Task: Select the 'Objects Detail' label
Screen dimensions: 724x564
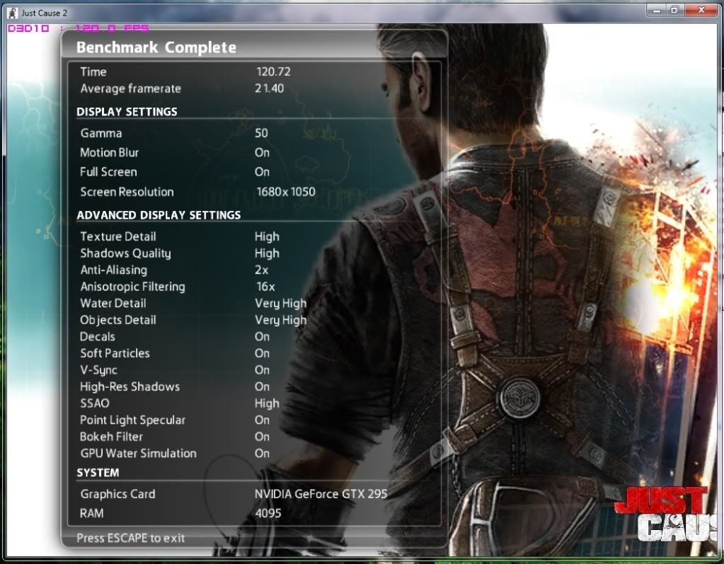Action: pos(118,320)
